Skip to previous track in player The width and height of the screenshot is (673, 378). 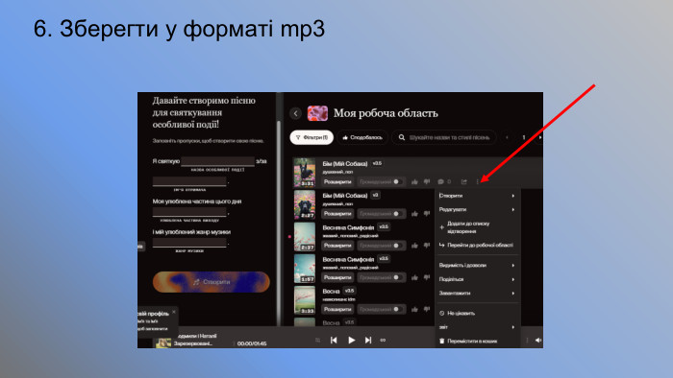point(334,340)
